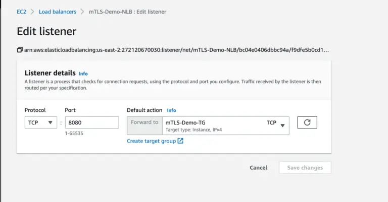Click the Default action label
The image size is (388, 202).
tap(144, 110)
